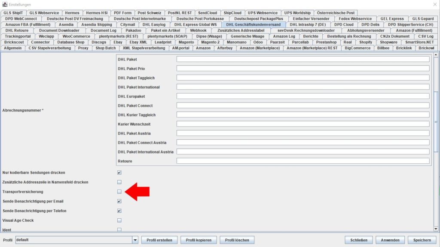Focus the DHL Paket Taggleich field

click(x=303, y=78)
